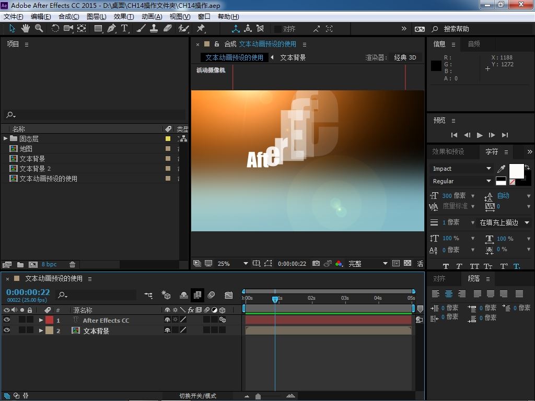Select the Eraser tool
The height and width of the screenshot is (401, 535).
167,29
